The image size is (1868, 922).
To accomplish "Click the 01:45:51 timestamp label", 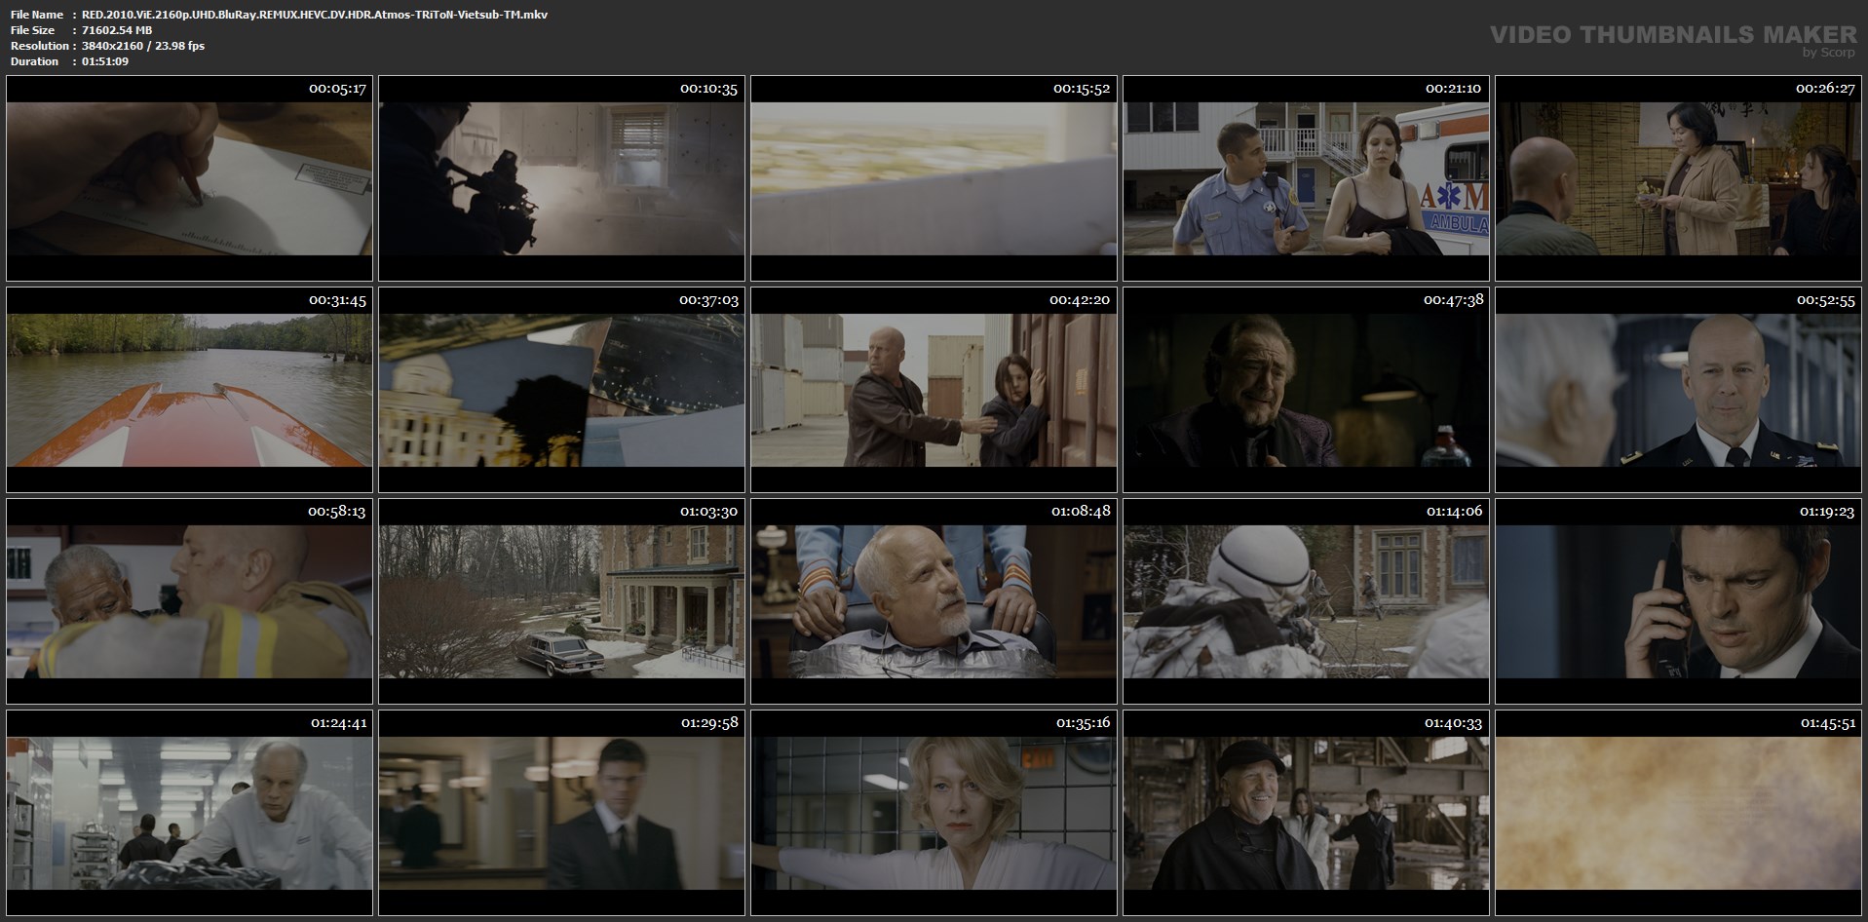I will pos(1826,723).
